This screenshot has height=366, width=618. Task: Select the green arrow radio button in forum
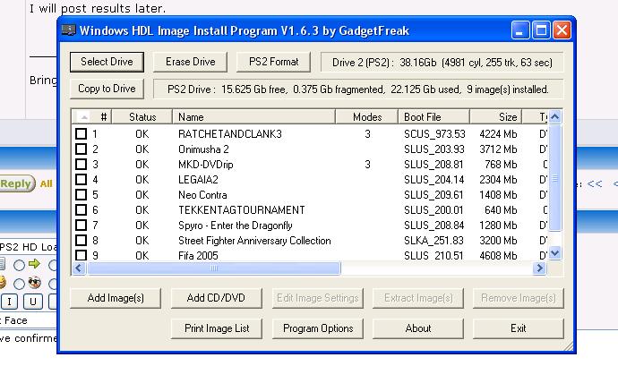point(19,265)
